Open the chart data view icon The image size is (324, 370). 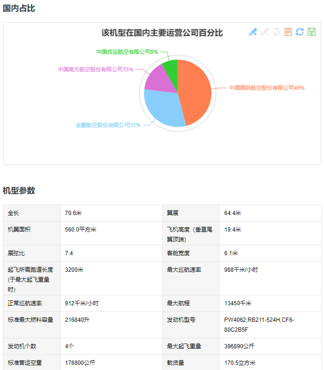click(x=288, y=32)
